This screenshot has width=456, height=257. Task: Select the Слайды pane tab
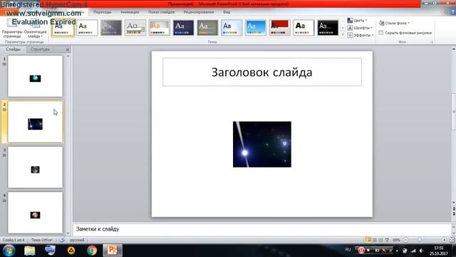13,49
